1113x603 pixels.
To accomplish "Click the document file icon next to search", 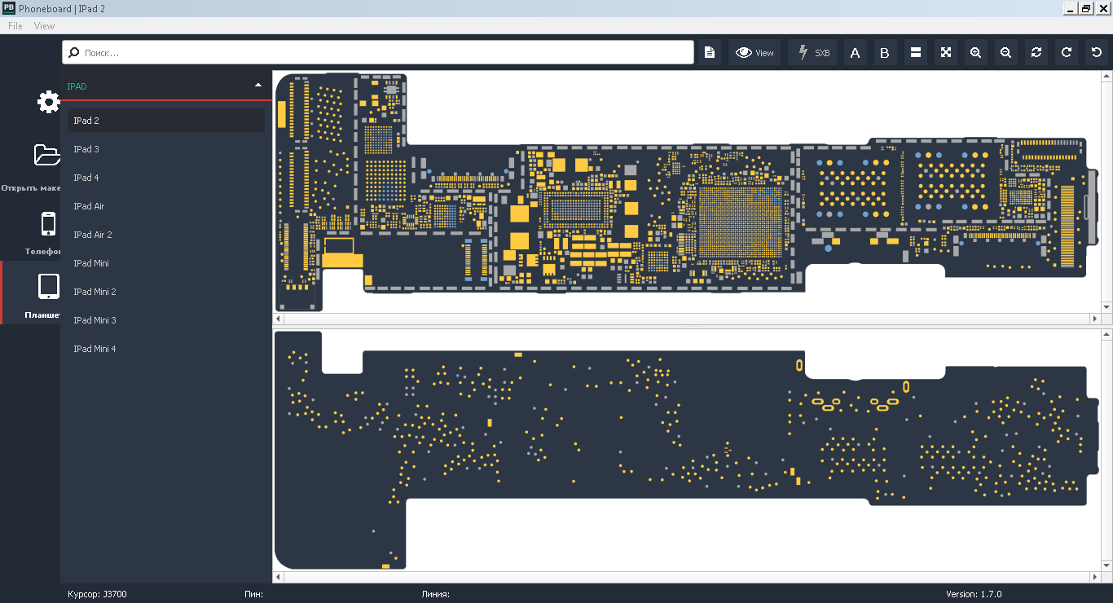I will pos(710,53).
